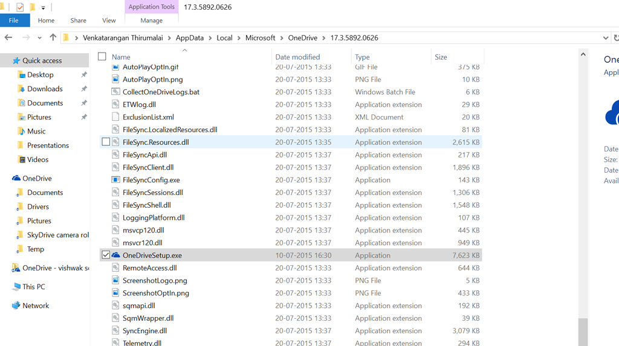Open the address bar history dropdown
Screen dimensions: 619x346
pos(606,38)
